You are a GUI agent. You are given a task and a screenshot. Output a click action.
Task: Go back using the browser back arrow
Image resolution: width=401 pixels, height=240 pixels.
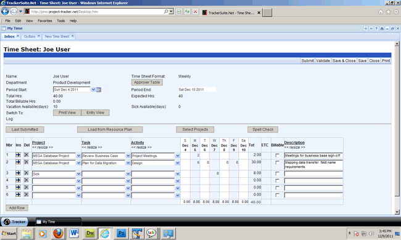[x=5, y=12]
